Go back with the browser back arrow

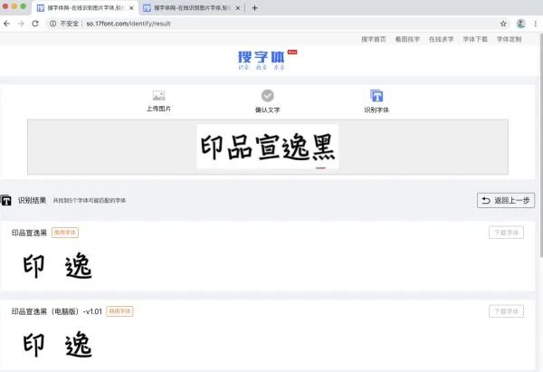[x=6, y=24]
